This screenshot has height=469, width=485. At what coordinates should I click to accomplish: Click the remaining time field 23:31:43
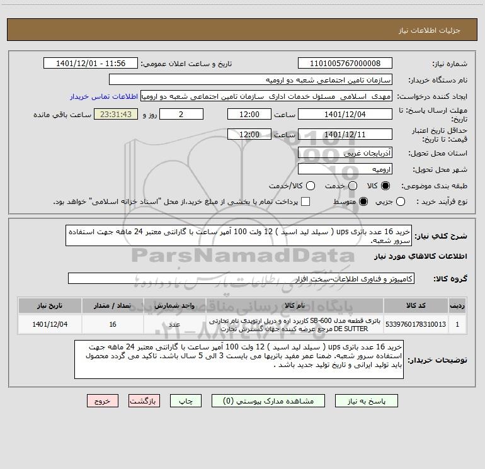tap(116, 114)
